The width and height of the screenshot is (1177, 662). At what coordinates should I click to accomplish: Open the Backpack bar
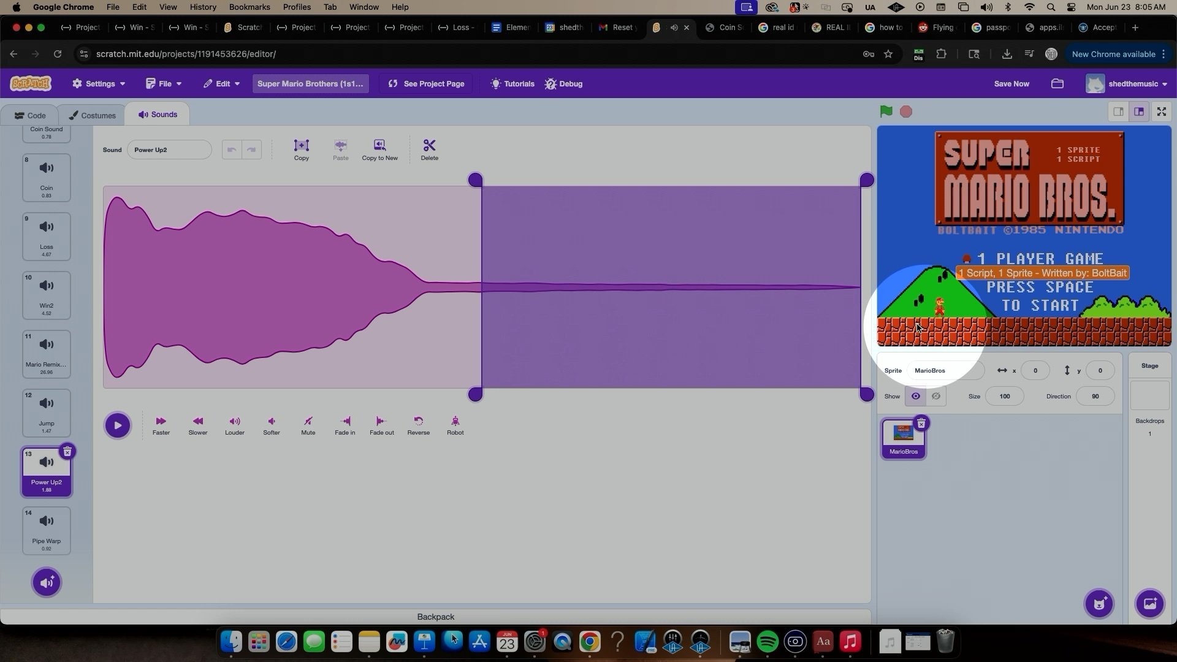pyautogui.click(x=435, y=617)
